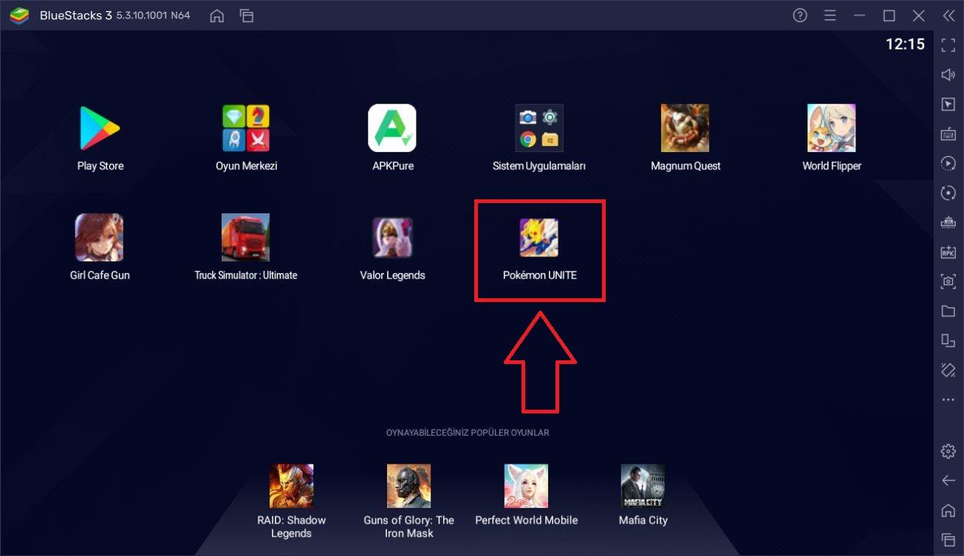Select Guns of Glory: The Iron Mask
Image resolution: width=964 pixels, height=556 pixels.
[x=408, y=486]
